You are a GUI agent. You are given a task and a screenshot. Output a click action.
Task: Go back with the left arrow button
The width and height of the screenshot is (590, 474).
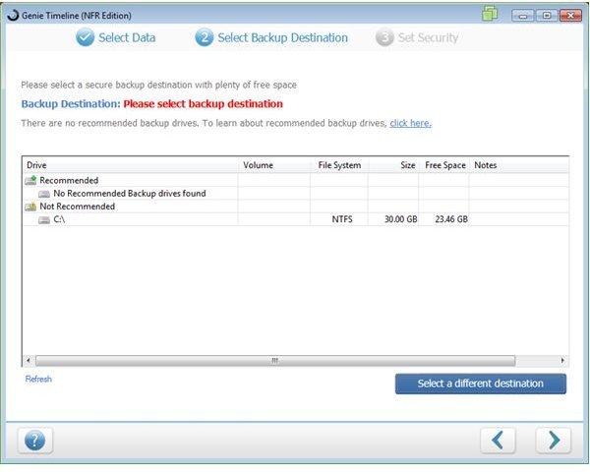coord(498,441)
